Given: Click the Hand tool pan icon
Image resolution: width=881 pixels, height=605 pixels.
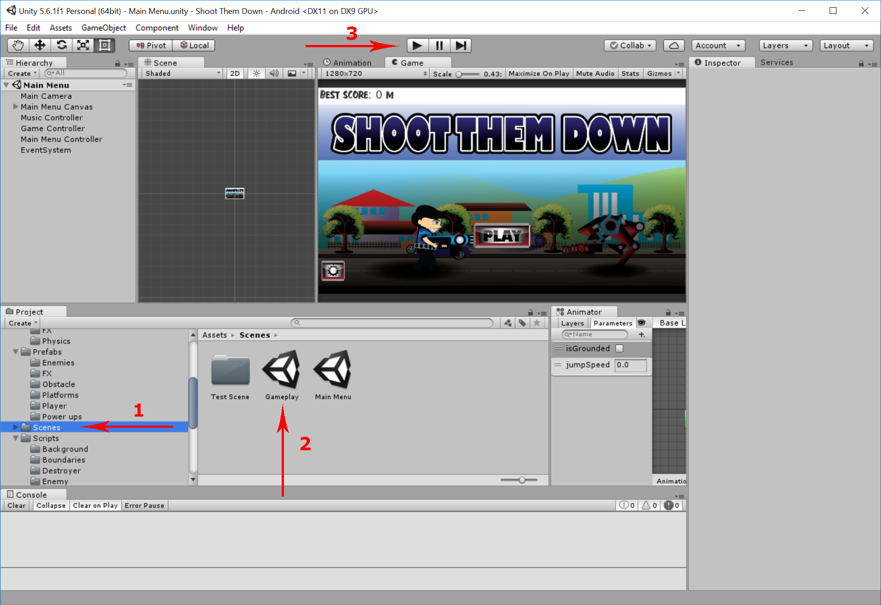Looking at the screenshot, I should (18, 45).
